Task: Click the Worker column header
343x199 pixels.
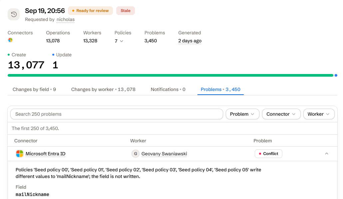Action: [138, 141]
